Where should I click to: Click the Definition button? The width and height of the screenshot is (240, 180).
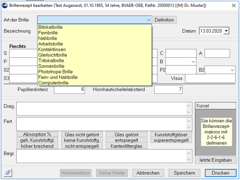pos(164,20)
